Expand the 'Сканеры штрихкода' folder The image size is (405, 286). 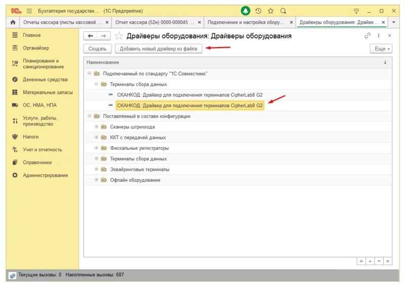96,127
